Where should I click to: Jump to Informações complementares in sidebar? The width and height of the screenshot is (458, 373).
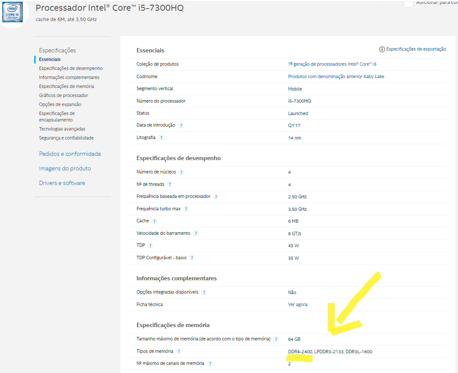[x=69, y=78]
